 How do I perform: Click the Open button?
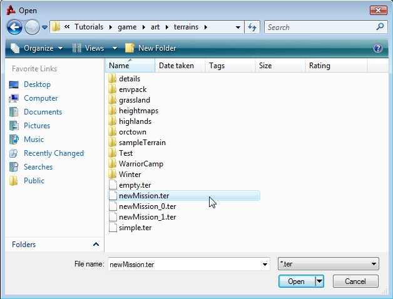(x=296, y=281)
